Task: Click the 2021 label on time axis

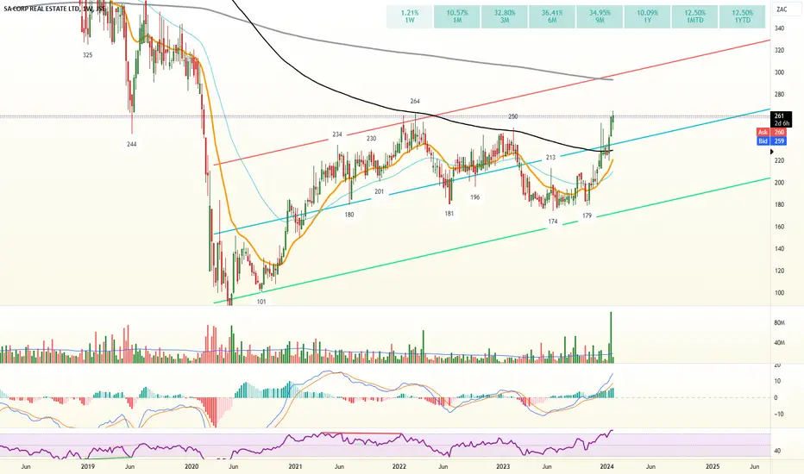Action: 295,467
